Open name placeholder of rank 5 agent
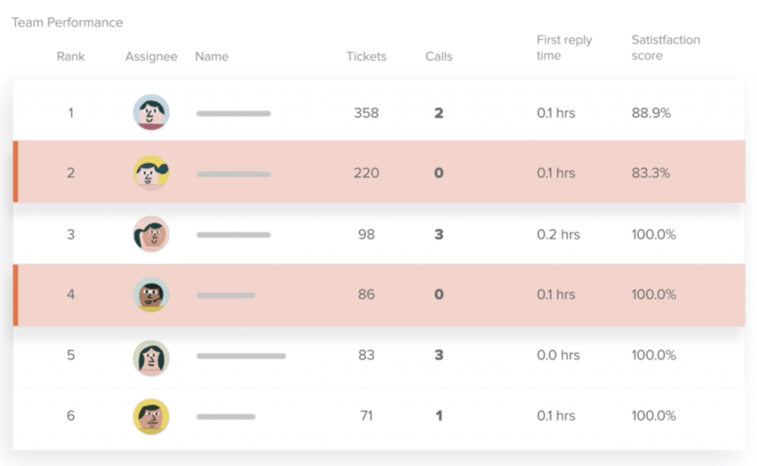The width and height of the screenshot is (757, 466). (x=241, y=356)
